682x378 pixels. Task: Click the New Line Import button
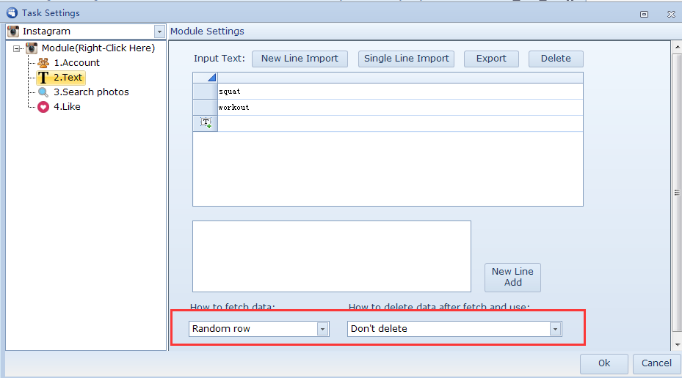tap(300, 59)
